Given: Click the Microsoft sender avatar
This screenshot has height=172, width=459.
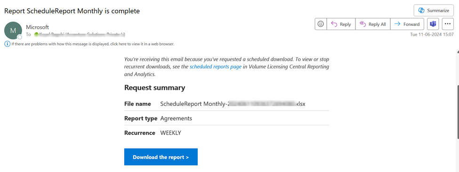Looking at the screenshot, I should (13, 30).
